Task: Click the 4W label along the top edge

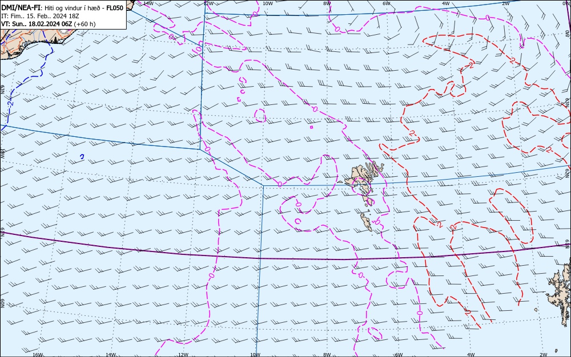Action: pos(446,3)
